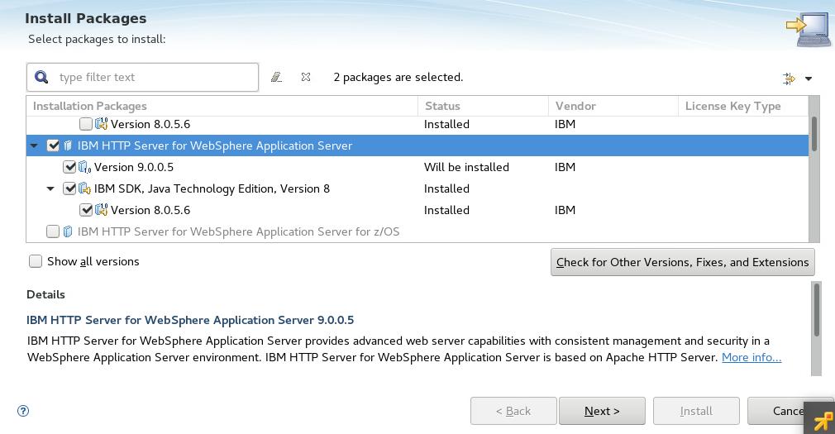Image resolution: width=835 pixels, height=434 pixels.
Task: Sort by License Key Type column header
Action: tap(743, 106)
